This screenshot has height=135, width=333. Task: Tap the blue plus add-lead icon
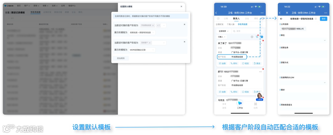[262, 37]
